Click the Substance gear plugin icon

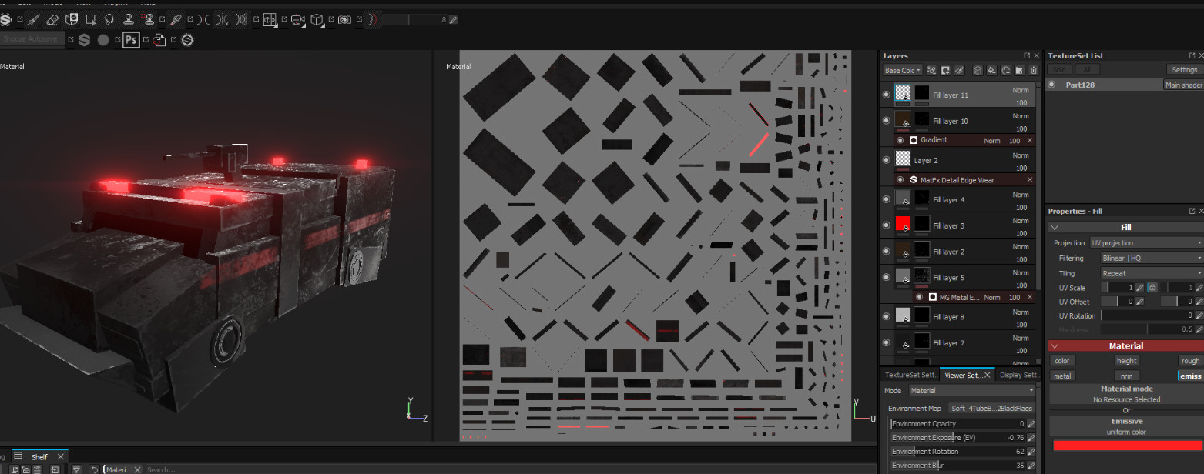point(187,39)
